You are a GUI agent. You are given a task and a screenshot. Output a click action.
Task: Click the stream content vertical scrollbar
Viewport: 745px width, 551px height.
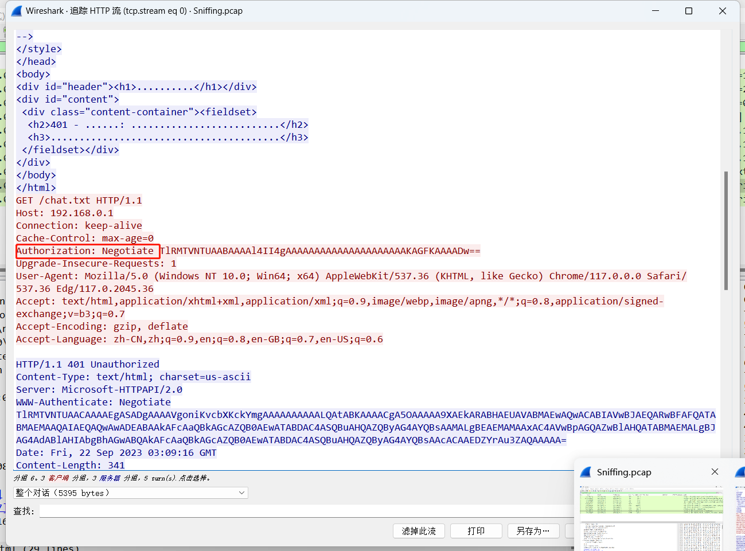pyautogui.click(x=726, y=230)
